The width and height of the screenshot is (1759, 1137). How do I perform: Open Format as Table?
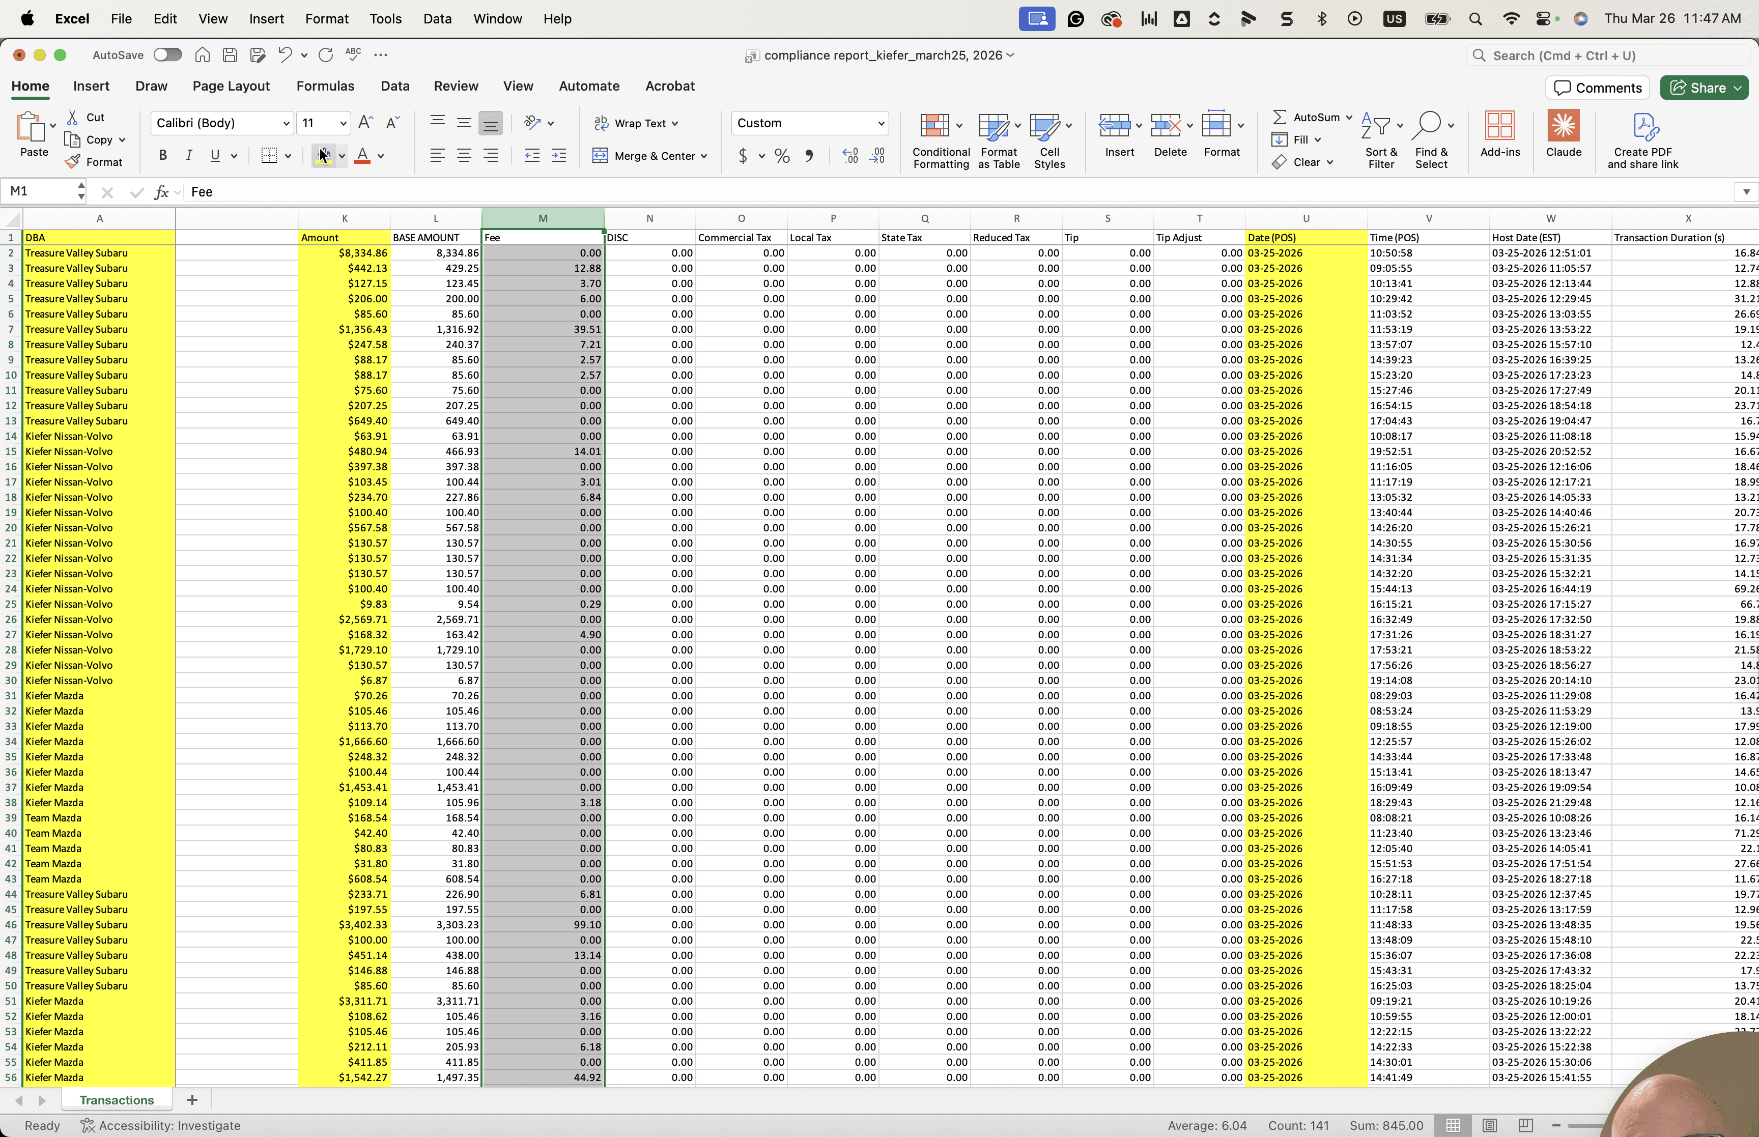coord(999,140)
